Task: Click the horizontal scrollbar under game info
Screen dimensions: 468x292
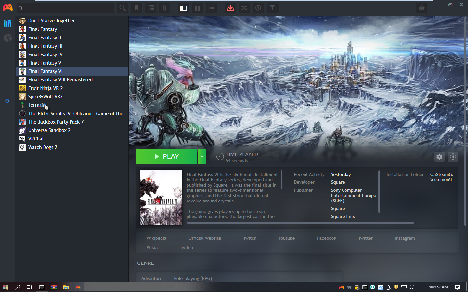Action: 300,223
